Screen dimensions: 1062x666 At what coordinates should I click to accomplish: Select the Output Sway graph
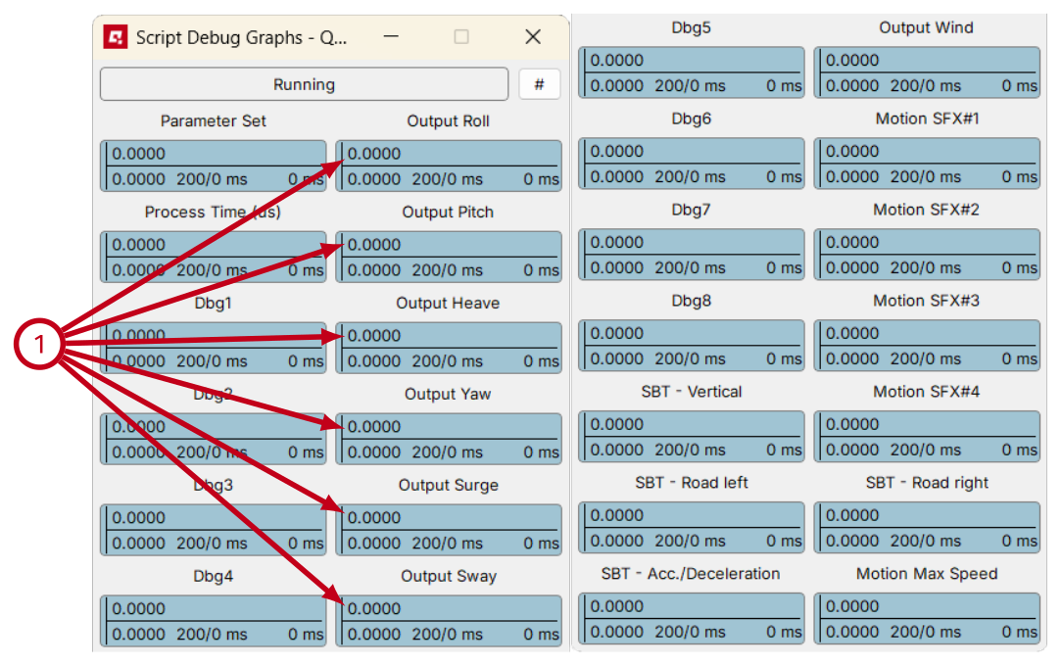(x=450, y=621)
